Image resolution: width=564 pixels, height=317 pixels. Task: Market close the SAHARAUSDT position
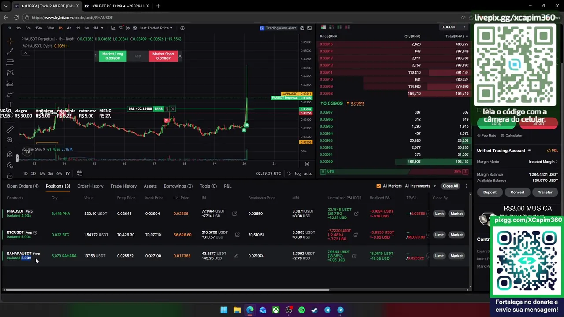pos(456,256)
